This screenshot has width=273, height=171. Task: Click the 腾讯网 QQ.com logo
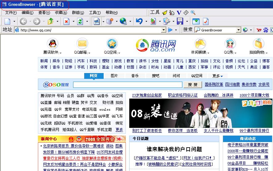click(x=156, y=45)
